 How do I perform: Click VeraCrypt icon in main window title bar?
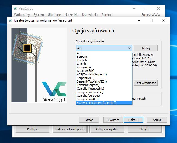[x=15, y=8]
